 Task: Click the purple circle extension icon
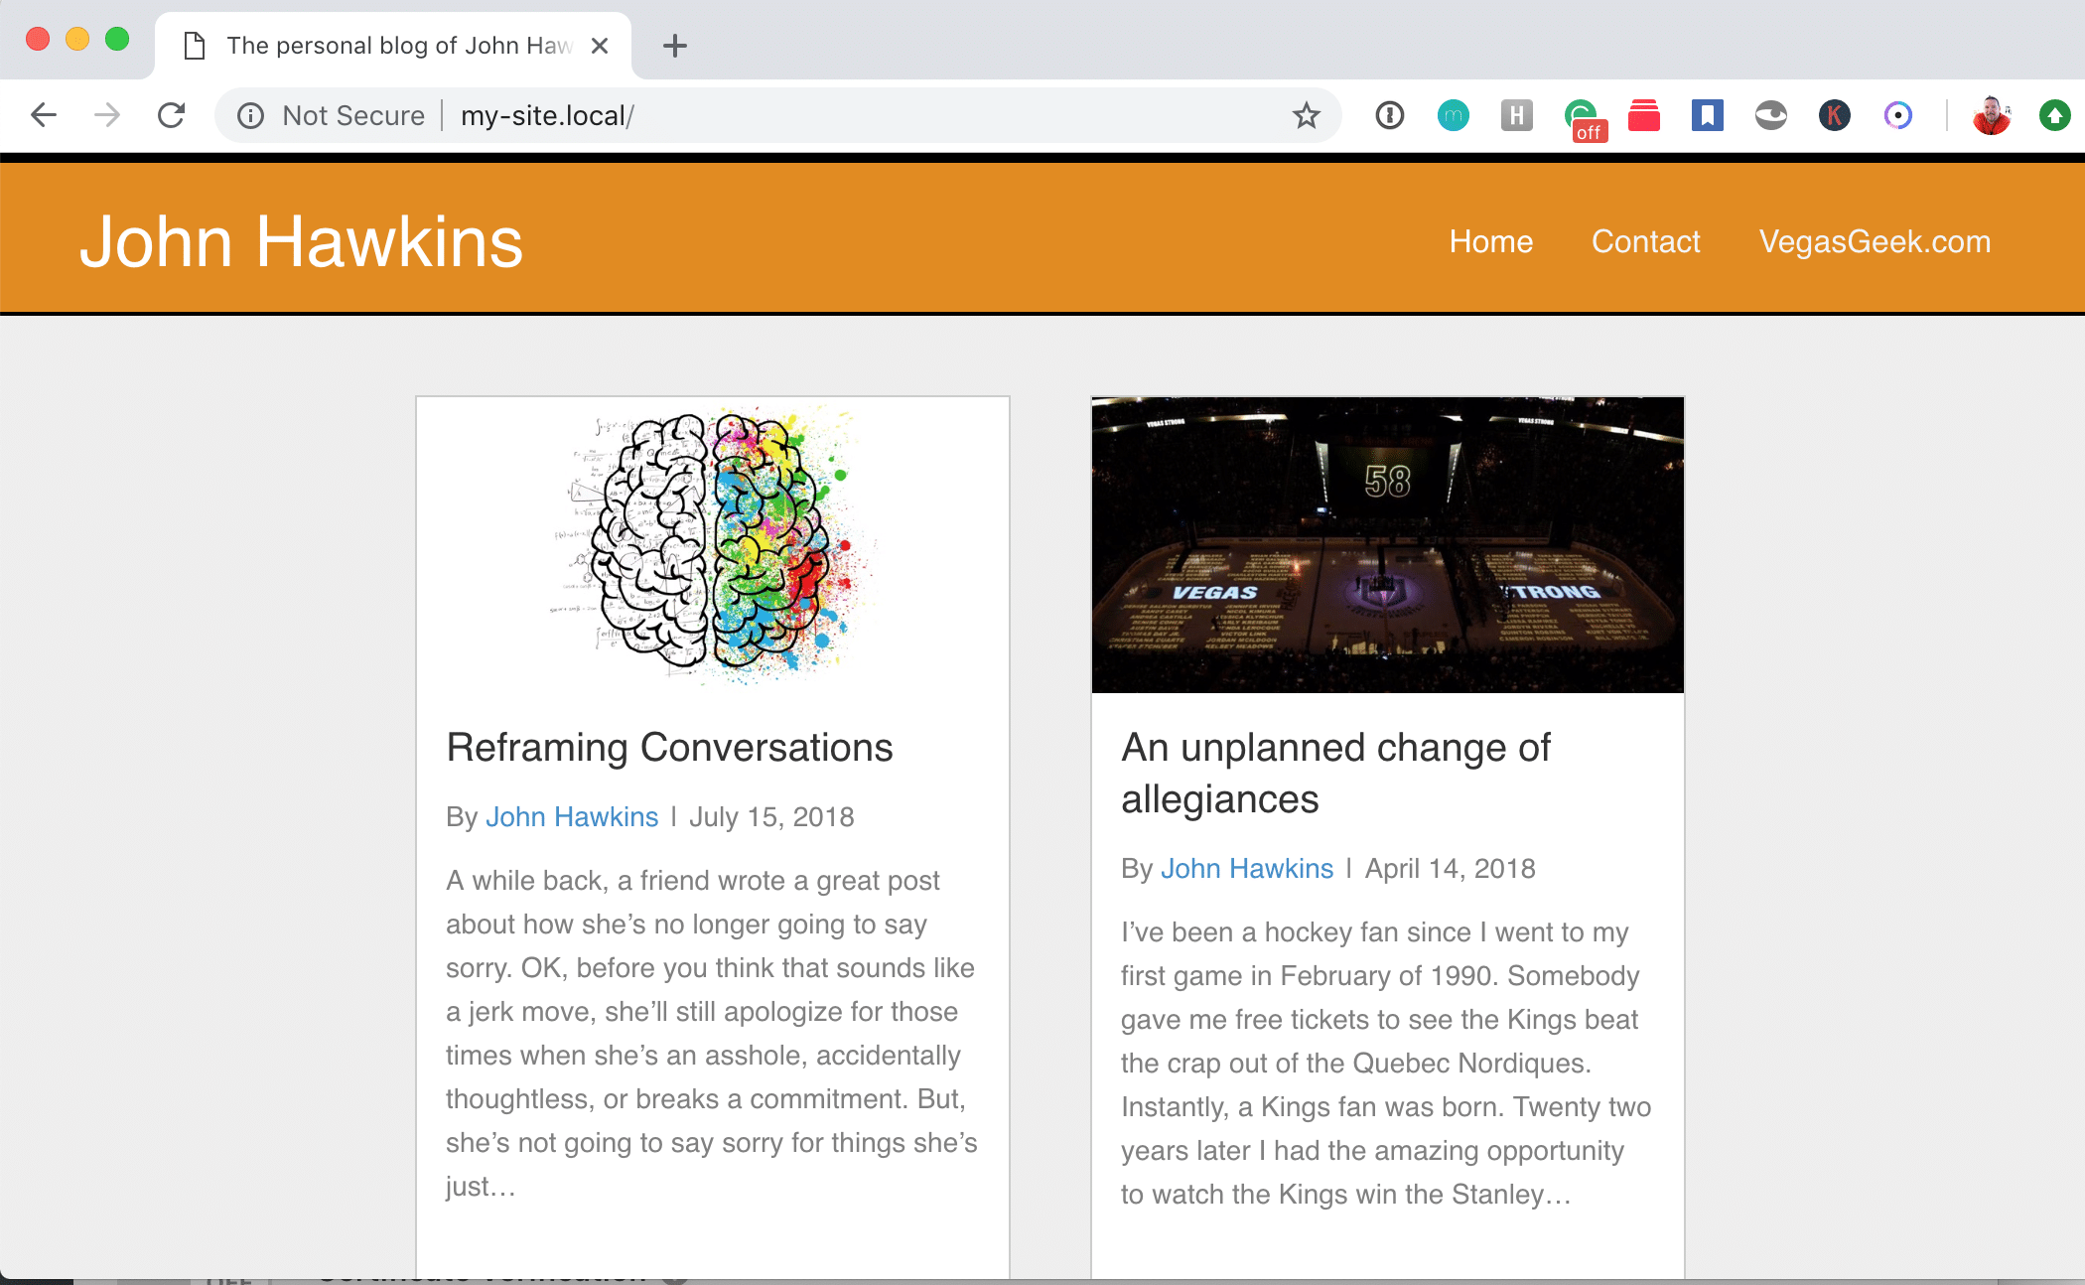1897,116
